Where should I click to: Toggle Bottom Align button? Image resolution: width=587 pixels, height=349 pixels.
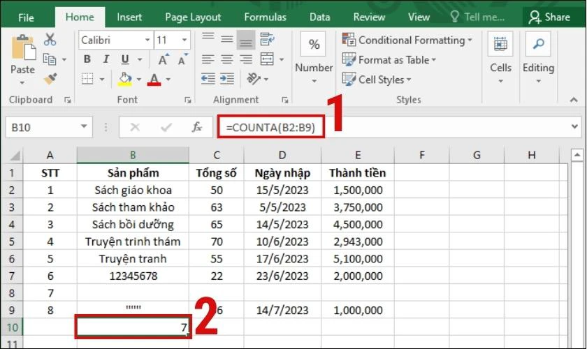point(246,40)
